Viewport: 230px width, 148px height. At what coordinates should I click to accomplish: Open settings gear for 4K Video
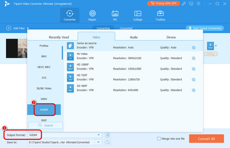[193, 58]
